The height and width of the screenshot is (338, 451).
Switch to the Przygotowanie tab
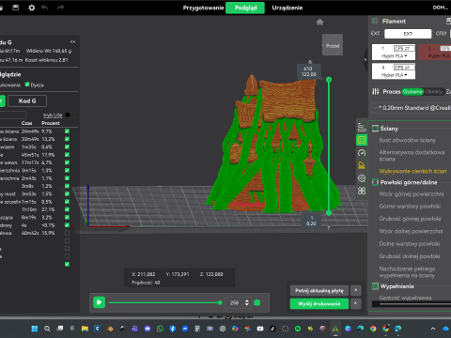203,8
